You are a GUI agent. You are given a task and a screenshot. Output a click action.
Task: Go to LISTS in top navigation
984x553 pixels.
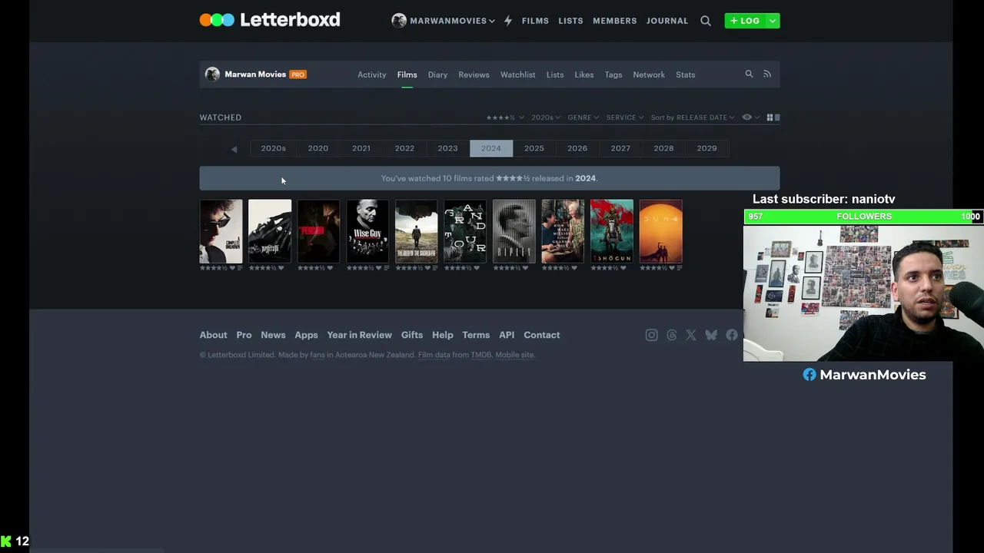[570, 21]
